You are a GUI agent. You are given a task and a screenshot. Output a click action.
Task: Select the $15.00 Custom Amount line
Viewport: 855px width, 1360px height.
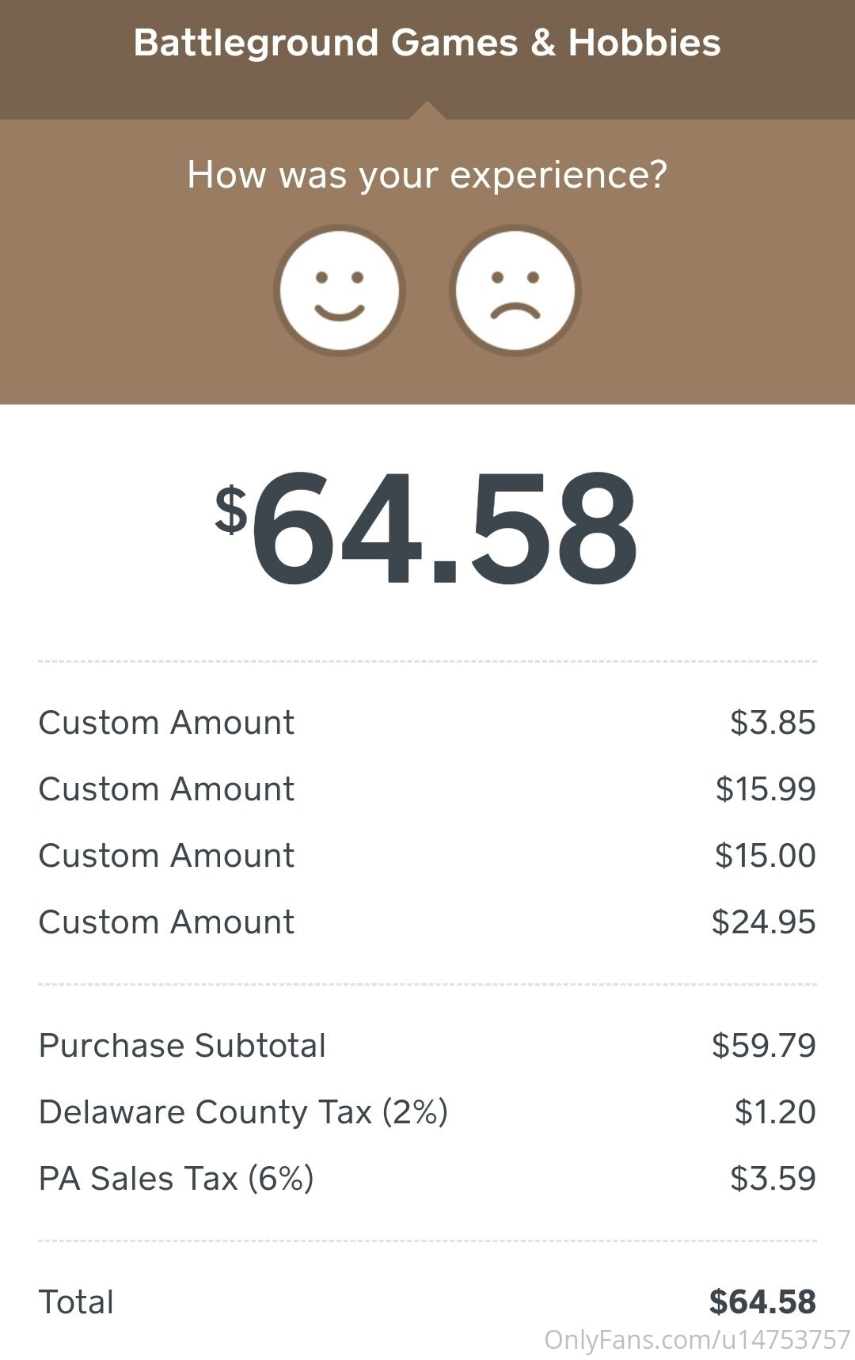click(x=427, y=856)
